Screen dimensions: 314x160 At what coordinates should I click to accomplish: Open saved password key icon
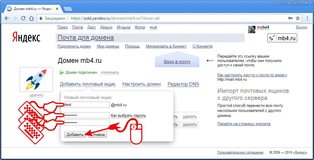pyautogui.click(x=290, y=18)
